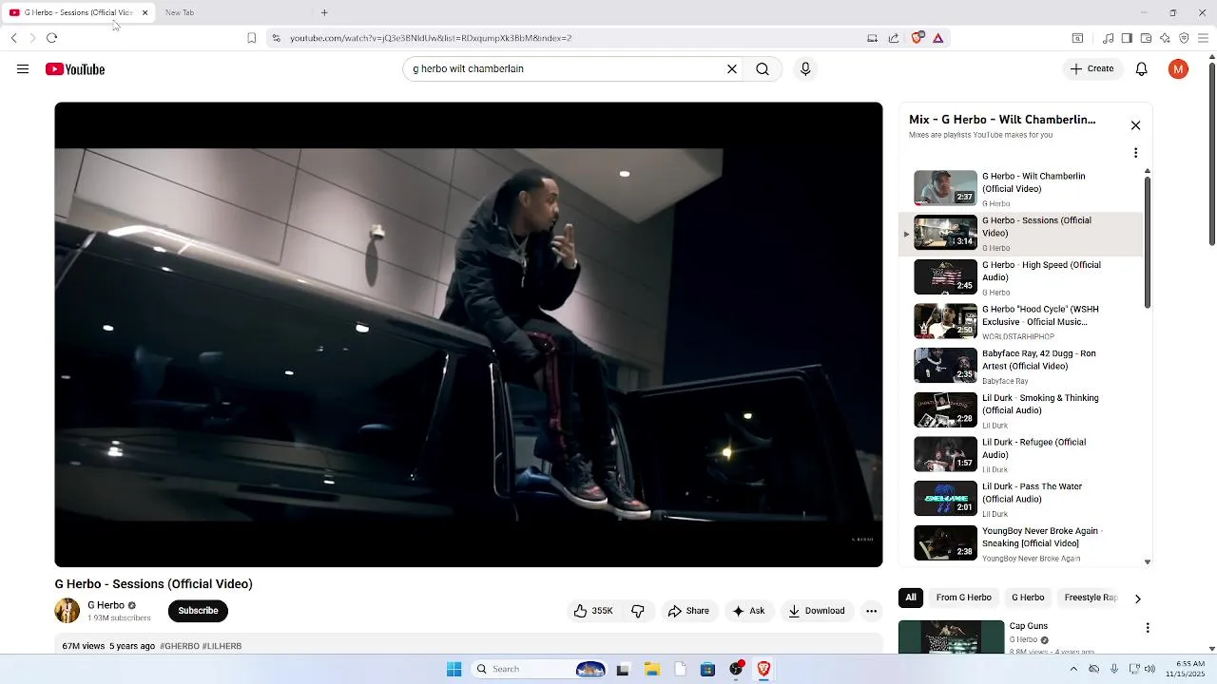Select the All filter chip
This screenshot has height=684, width=1217.
click(911, 598)
